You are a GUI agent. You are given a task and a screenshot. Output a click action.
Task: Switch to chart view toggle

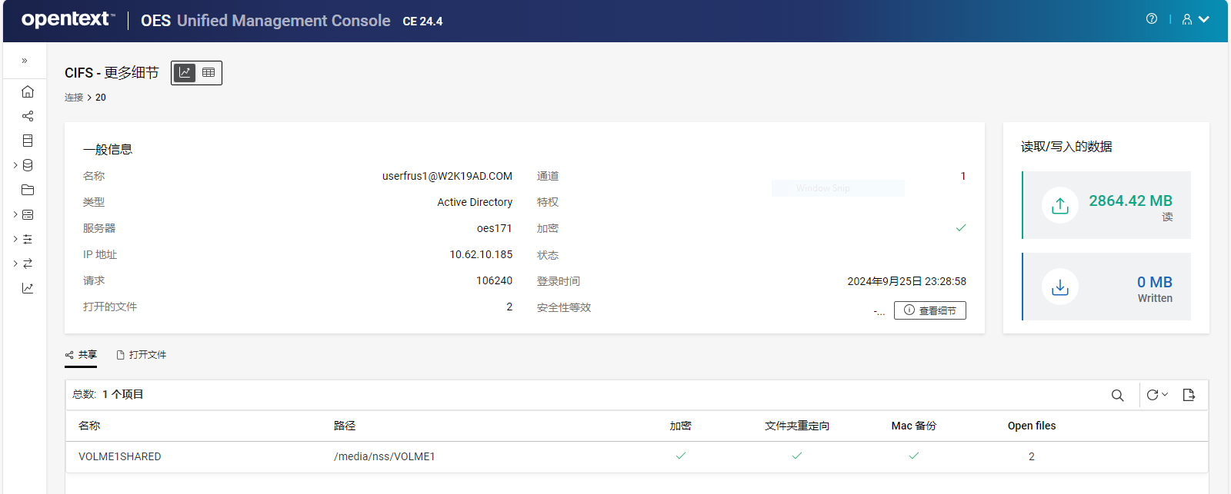[185, 73]
